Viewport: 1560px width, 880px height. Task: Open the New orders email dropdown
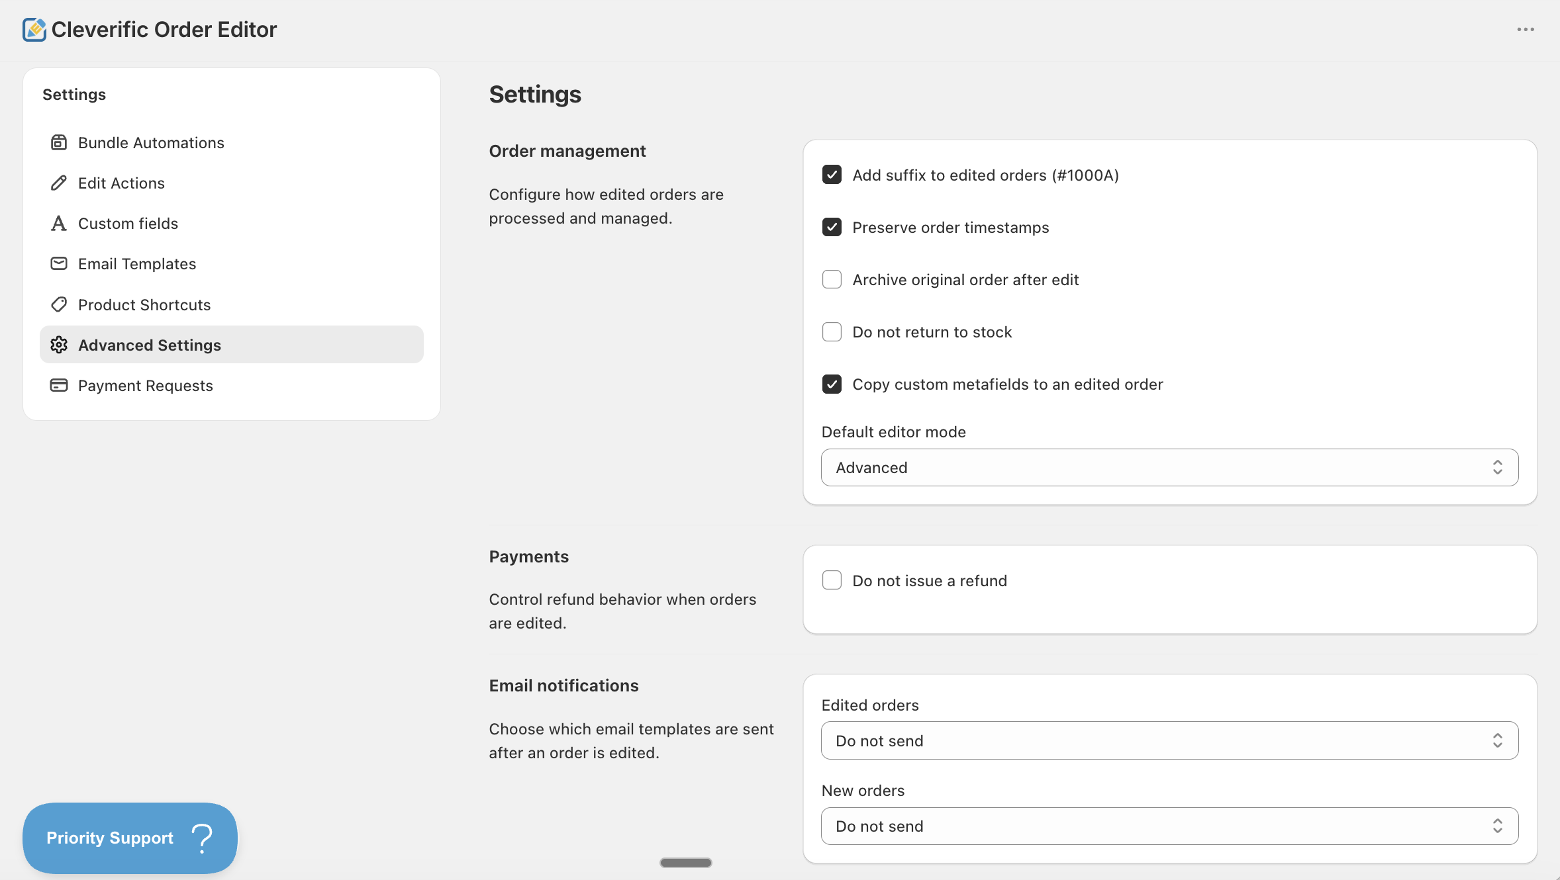pos(1169,826)
